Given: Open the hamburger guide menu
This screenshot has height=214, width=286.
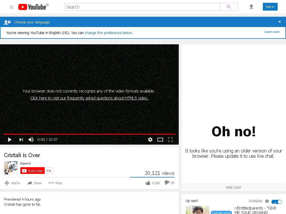Looking at the screenshot, I should coord(11,7).
